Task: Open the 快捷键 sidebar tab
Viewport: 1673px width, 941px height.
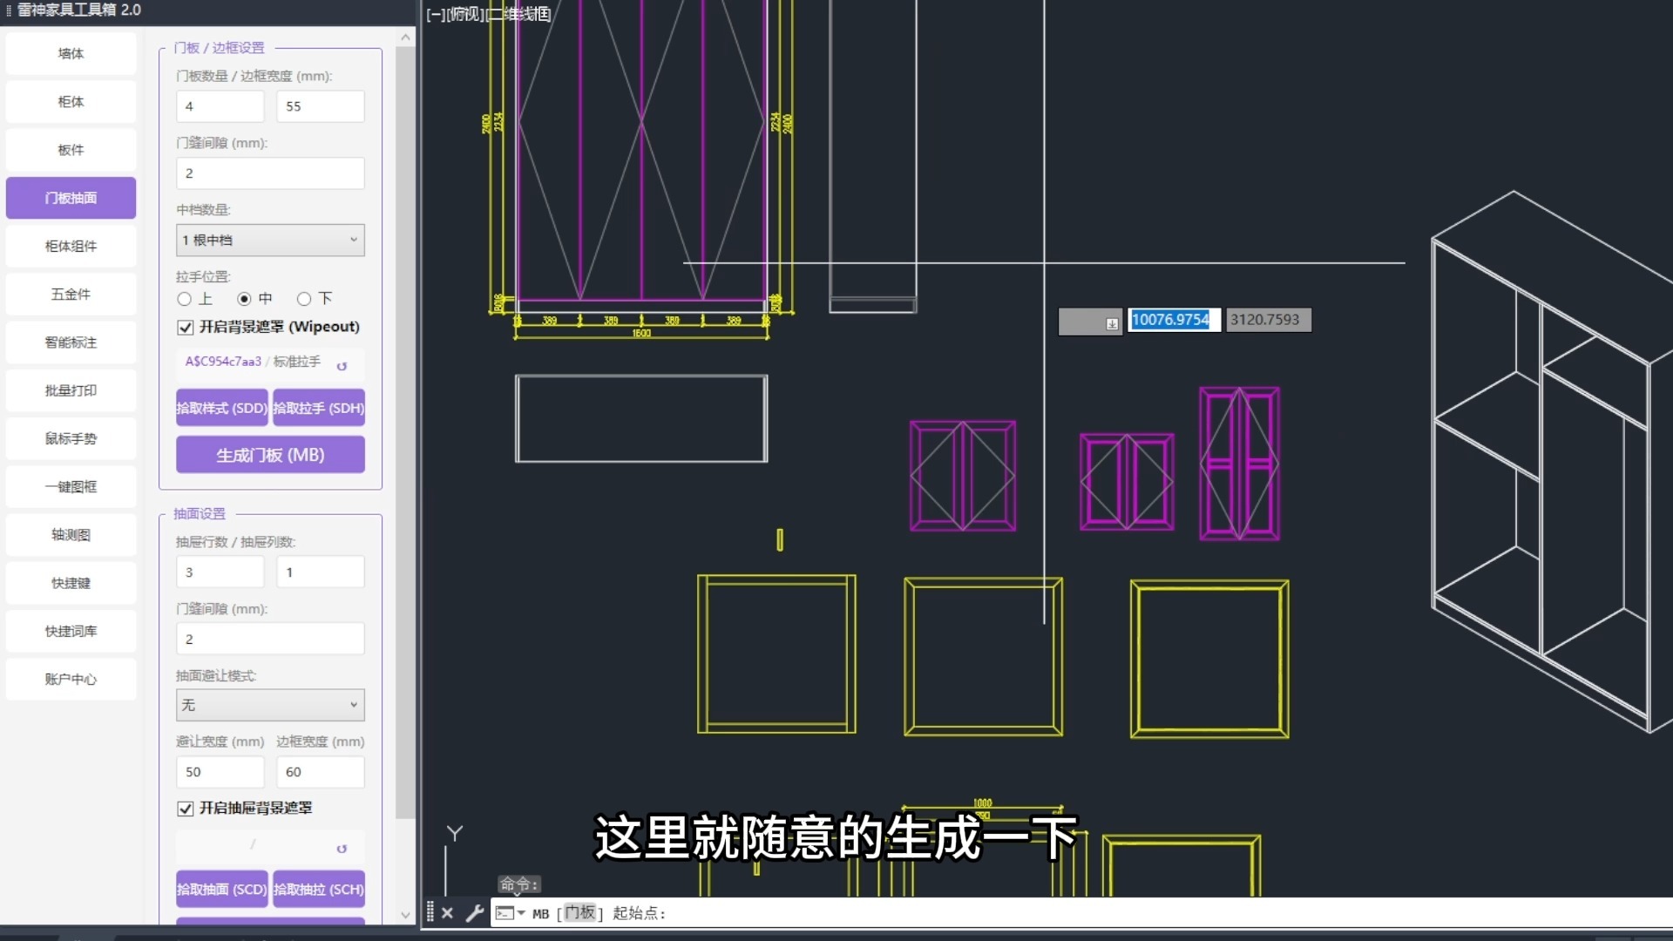Action: [71, 583]
